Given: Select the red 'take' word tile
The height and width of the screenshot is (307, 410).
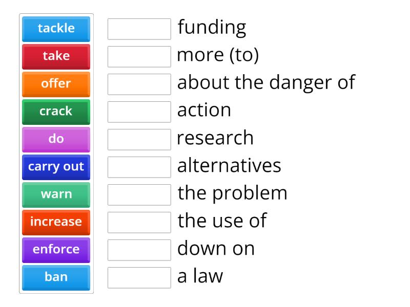Looking at the screenshot, I should [x=56, y=56].
